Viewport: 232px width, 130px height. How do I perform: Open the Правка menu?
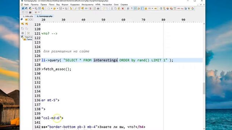[x=43, y=5]
